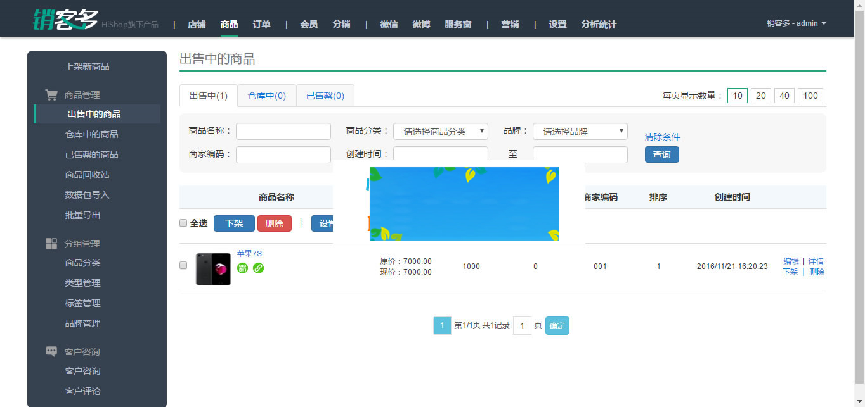The image size is (865, 407).
Task: Click the 微信 icon in top navigation
Action: [x=389, y=24]
